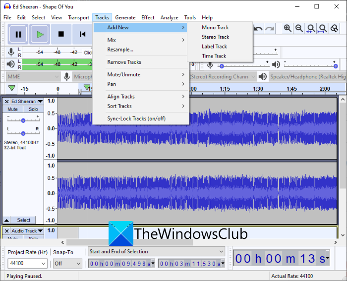
Task: Open the MME audio host dropdown
Action: pyautogui.click(x=33, y=77)
